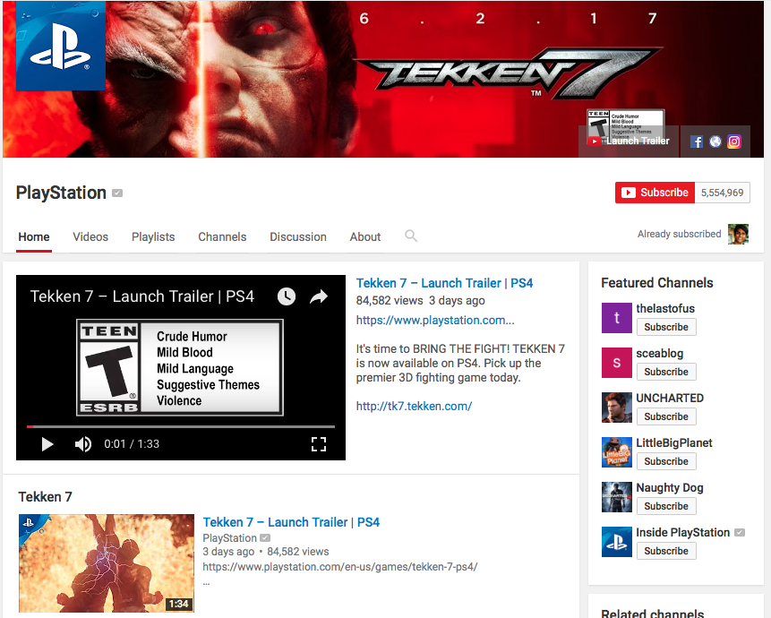Click the video title text in player overlay
The width and height of the screenshot is (771, 618).
(142, 296)
